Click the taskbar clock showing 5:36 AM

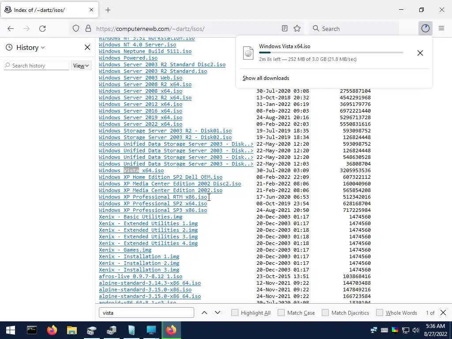(435, 330)
